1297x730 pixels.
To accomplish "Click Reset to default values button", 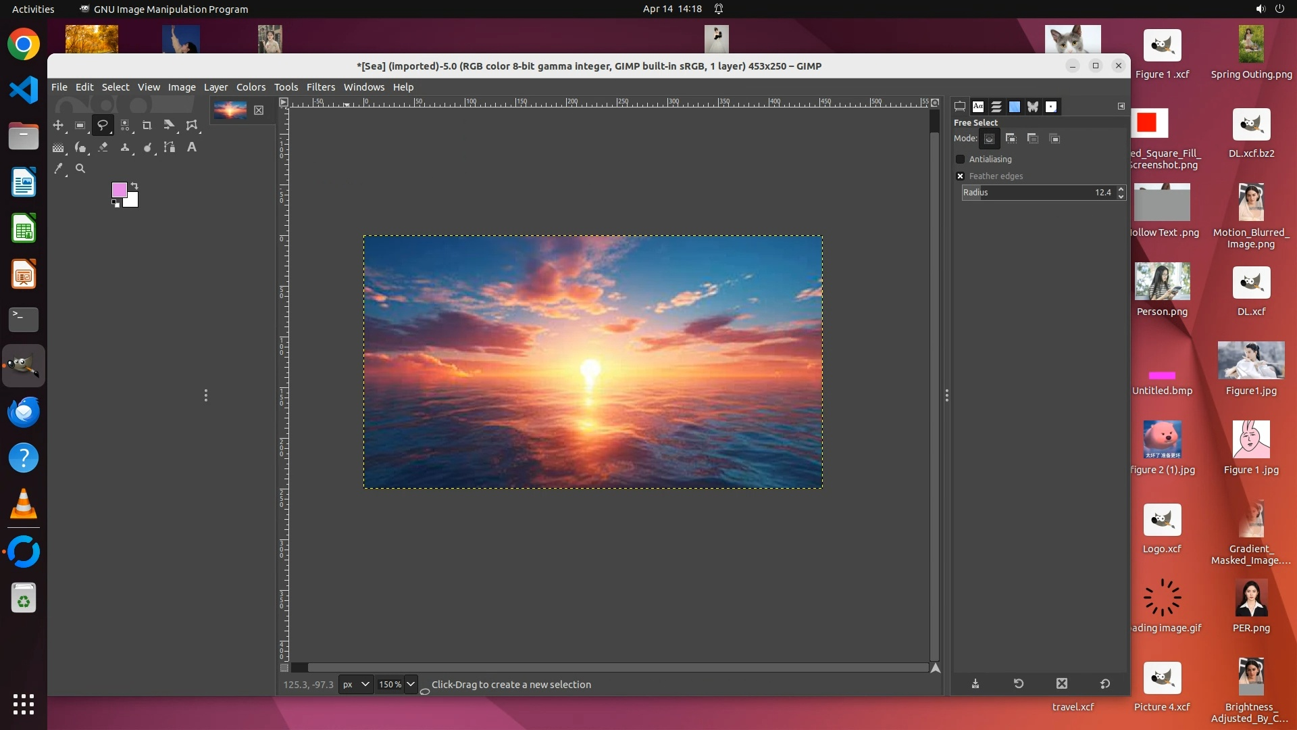I will [x=1104, y=683].
